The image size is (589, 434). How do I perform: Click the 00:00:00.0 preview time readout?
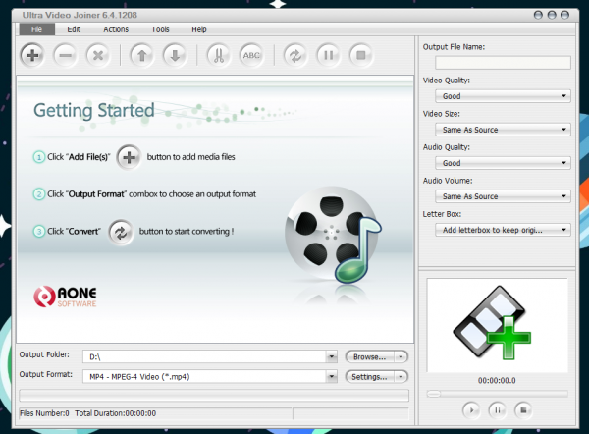click(497, 381)
